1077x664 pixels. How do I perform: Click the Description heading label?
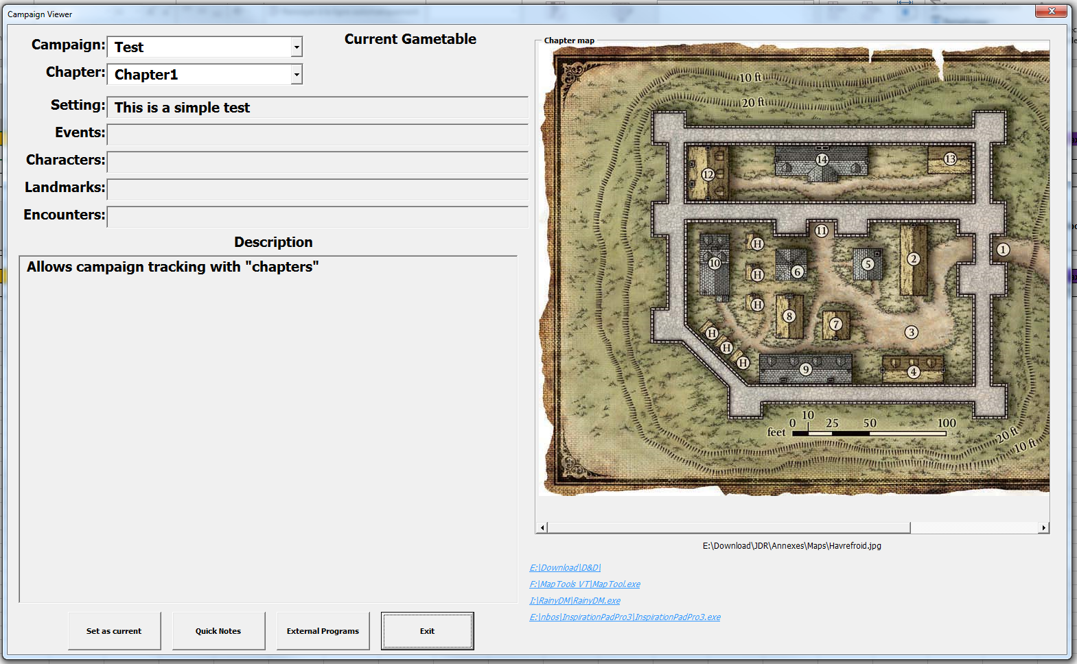tap(273, 242)
